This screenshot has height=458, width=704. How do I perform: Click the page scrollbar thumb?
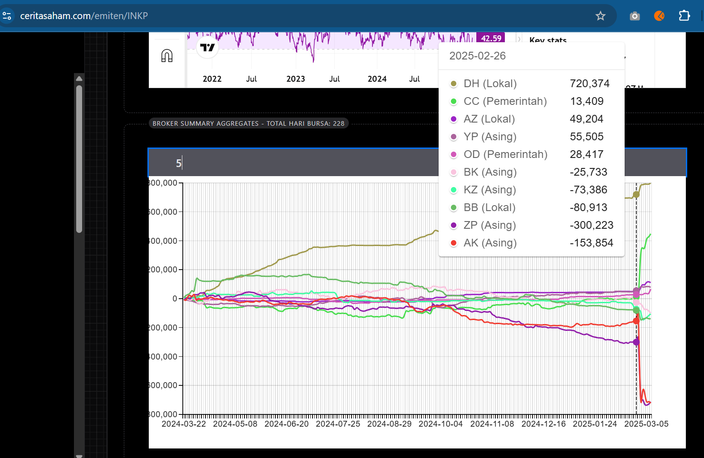click(x=79, y=159)
